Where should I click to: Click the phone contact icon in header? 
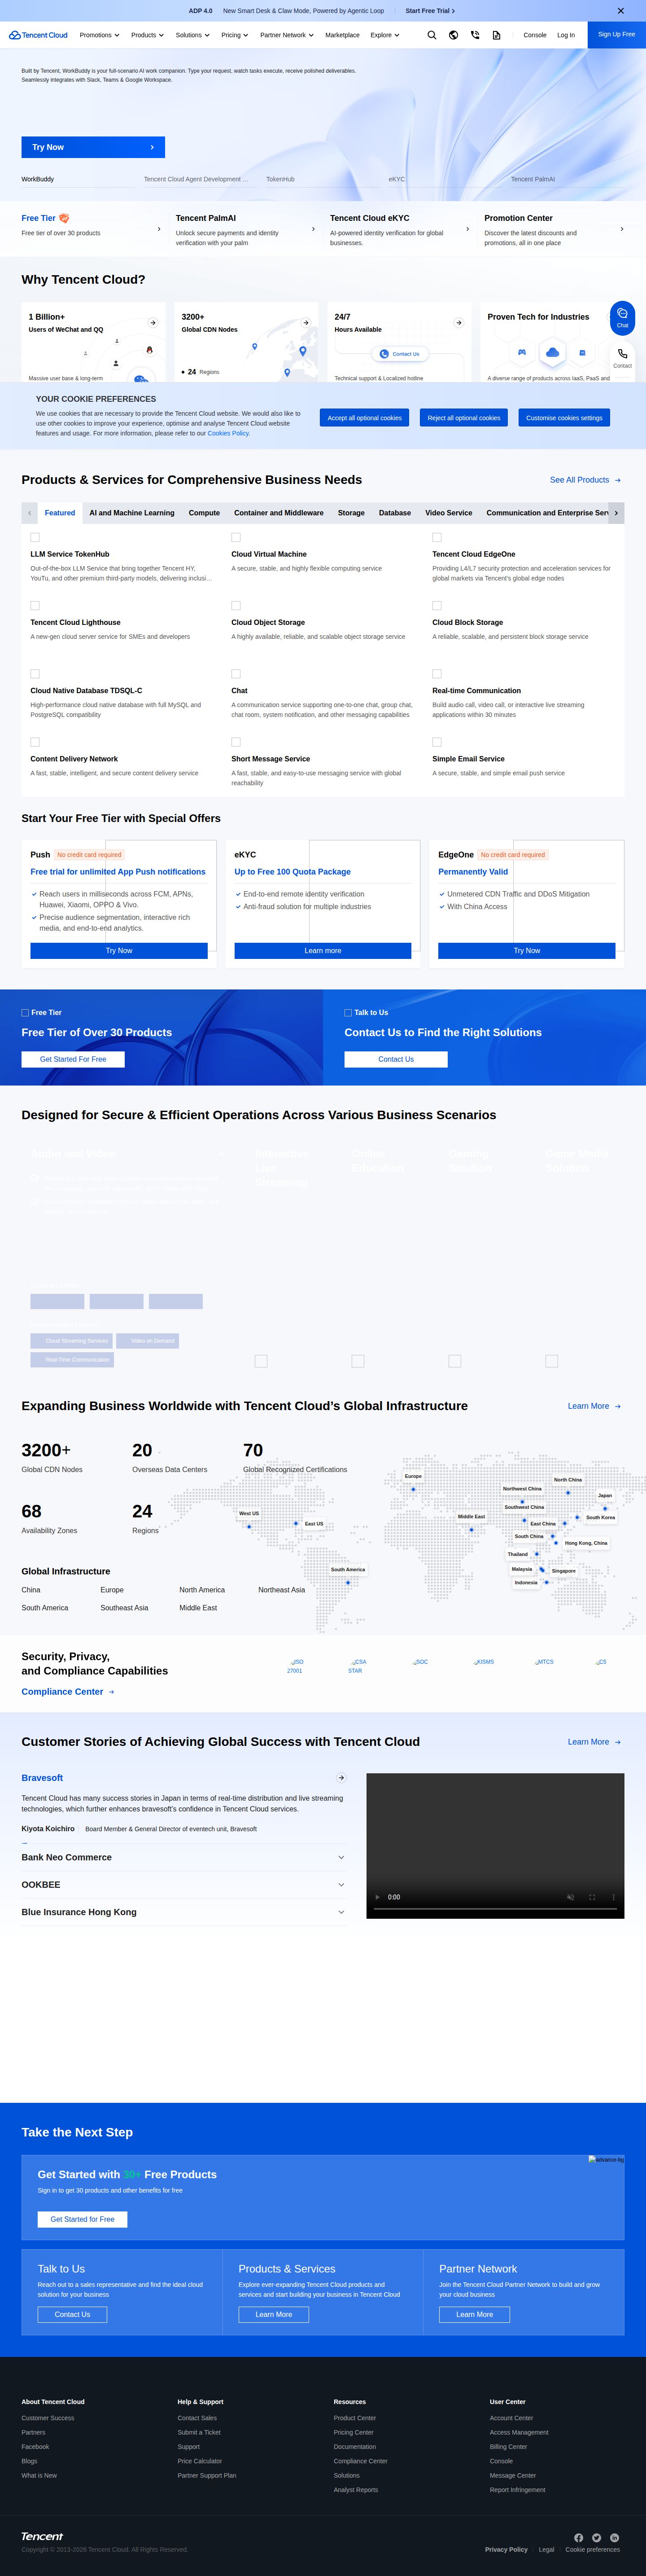pyautogui.click(x=475, y=35)
